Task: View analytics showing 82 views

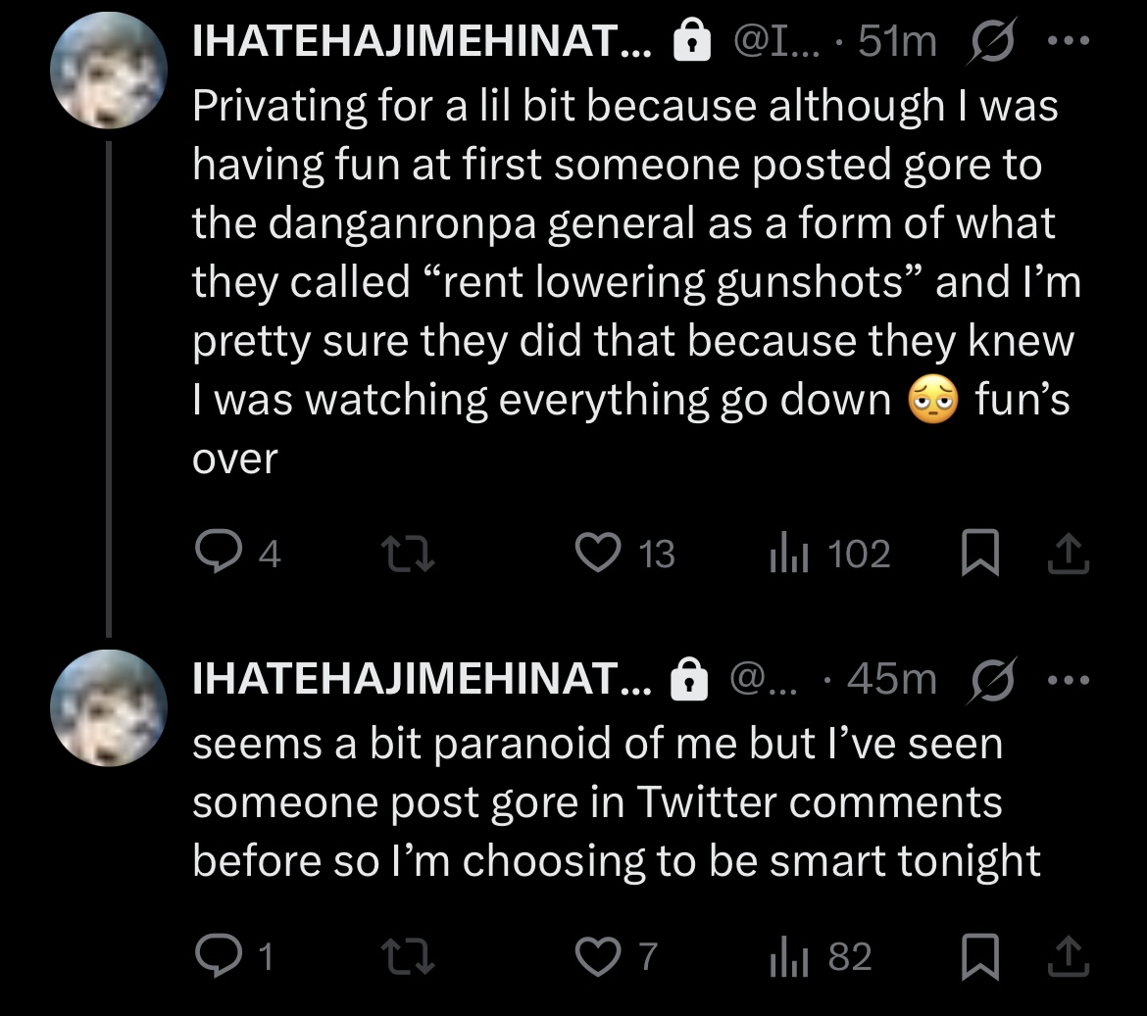Action: (786, 956)
